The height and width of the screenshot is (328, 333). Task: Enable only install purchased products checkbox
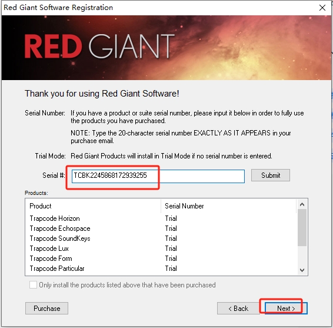[33, 284]
